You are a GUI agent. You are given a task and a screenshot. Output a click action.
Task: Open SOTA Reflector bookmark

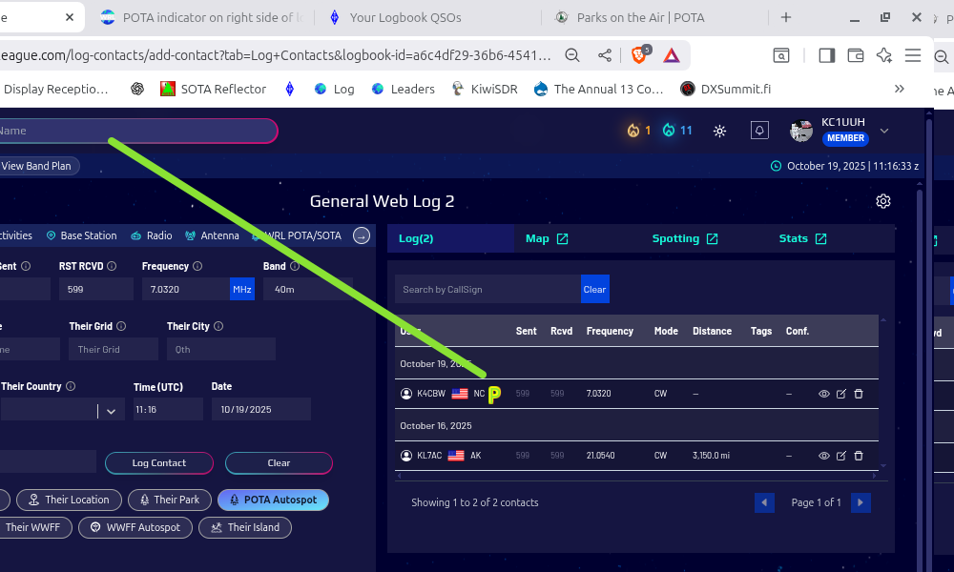pos(213,89)
